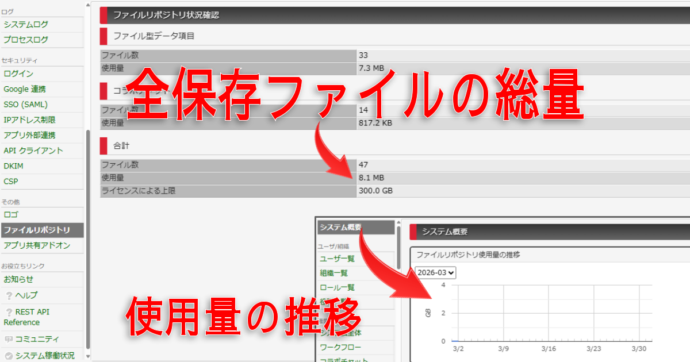Click the 7.3 MB usage value
Image resolution: width=690 pixels, height=362 pixels.
point(371,68)
